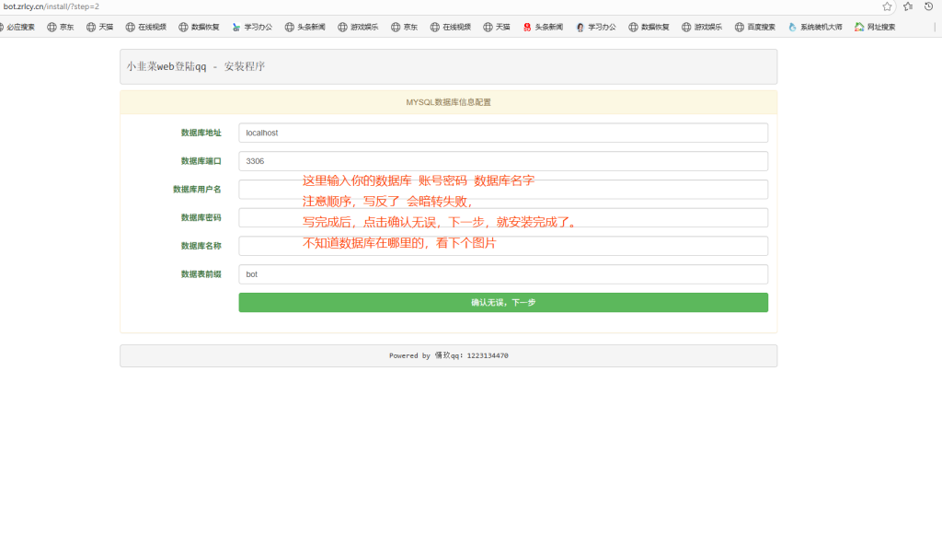
Task: Click the 数据库端口 field containing 3306
Action: [x=502, y=161]
